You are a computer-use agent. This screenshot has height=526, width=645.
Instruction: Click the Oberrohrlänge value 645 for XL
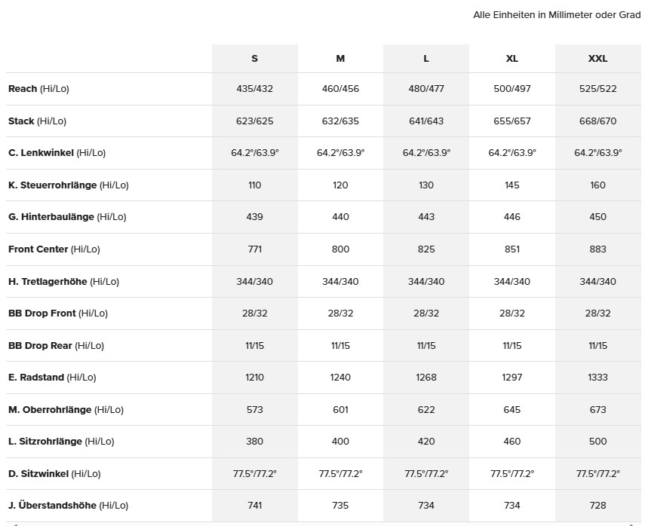tap(511, 409)
